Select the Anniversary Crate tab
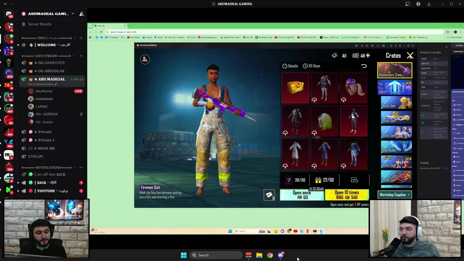The width and height of the screenshot is (464, 261). (395, 70)
